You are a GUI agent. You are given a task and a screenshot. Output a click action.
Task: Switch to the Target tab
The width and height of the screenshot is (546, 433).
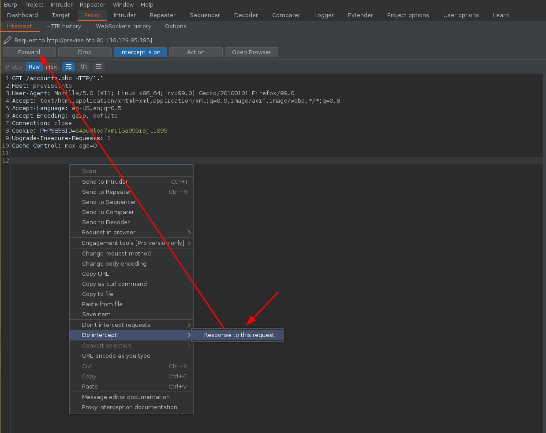[61, 15]
